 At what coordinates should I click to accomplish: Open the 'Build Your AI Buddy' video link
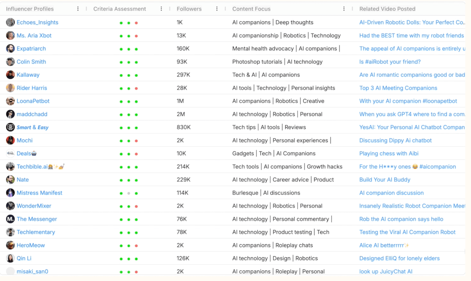tap(385, 180)
